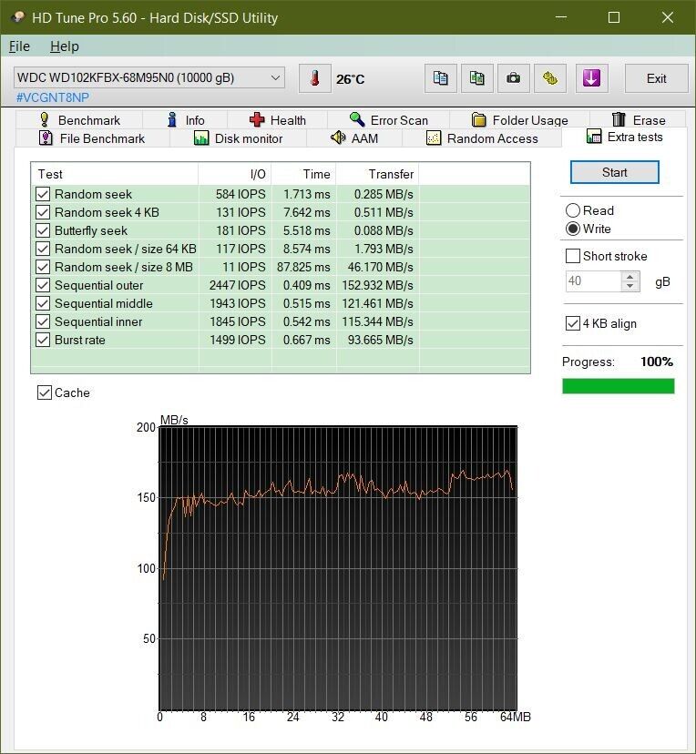696x754 pixels.
Task: Click the Extra tests tab icon
Action: click(594, 137)
